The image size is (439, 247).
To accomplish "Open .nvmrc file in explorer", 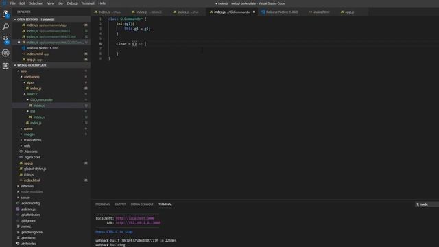I will [26, 226].
